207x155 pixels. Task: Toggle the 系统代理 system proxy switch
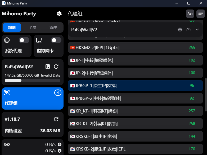[24, 40]
